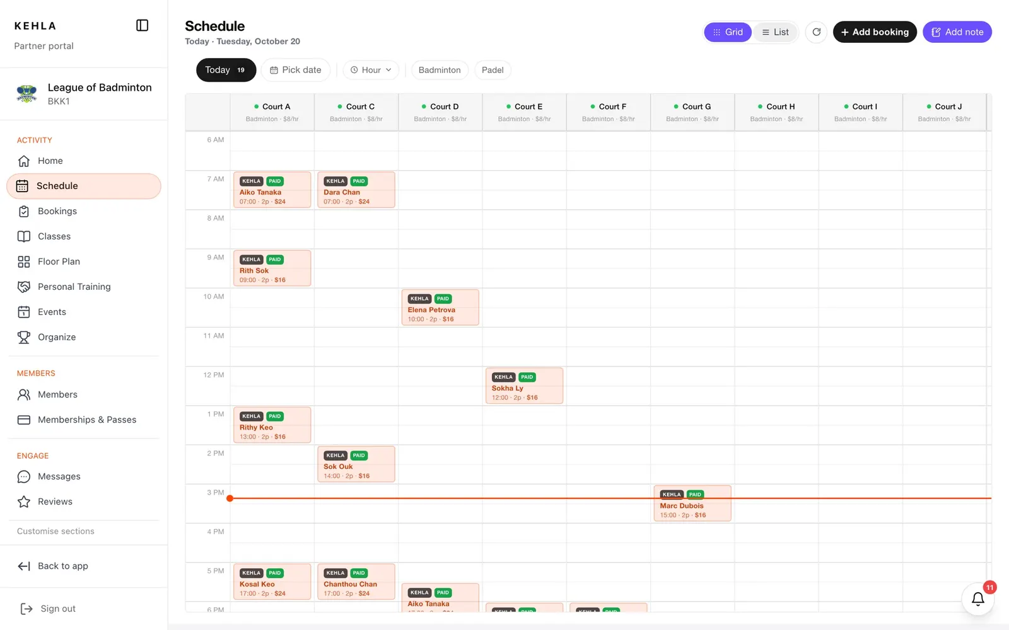Click Court J header
This screenshot has width=1009, height=630.
(945, 112)
